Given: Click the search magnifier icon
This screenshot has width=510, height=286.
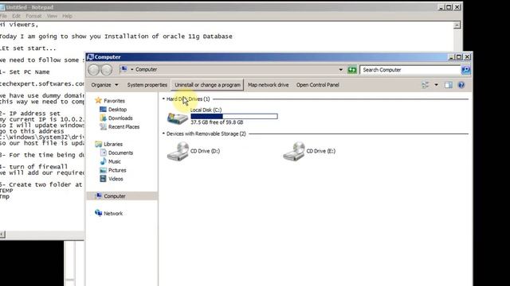Looking at the screenshot, I should click(x=465, y=70).
